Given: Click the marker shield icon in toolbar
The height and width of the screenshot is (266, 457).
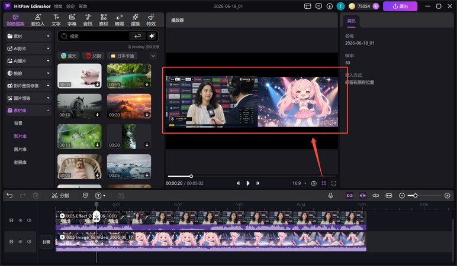Looking at the screenshot, I should pyautogui.click(x=85, y=196).
